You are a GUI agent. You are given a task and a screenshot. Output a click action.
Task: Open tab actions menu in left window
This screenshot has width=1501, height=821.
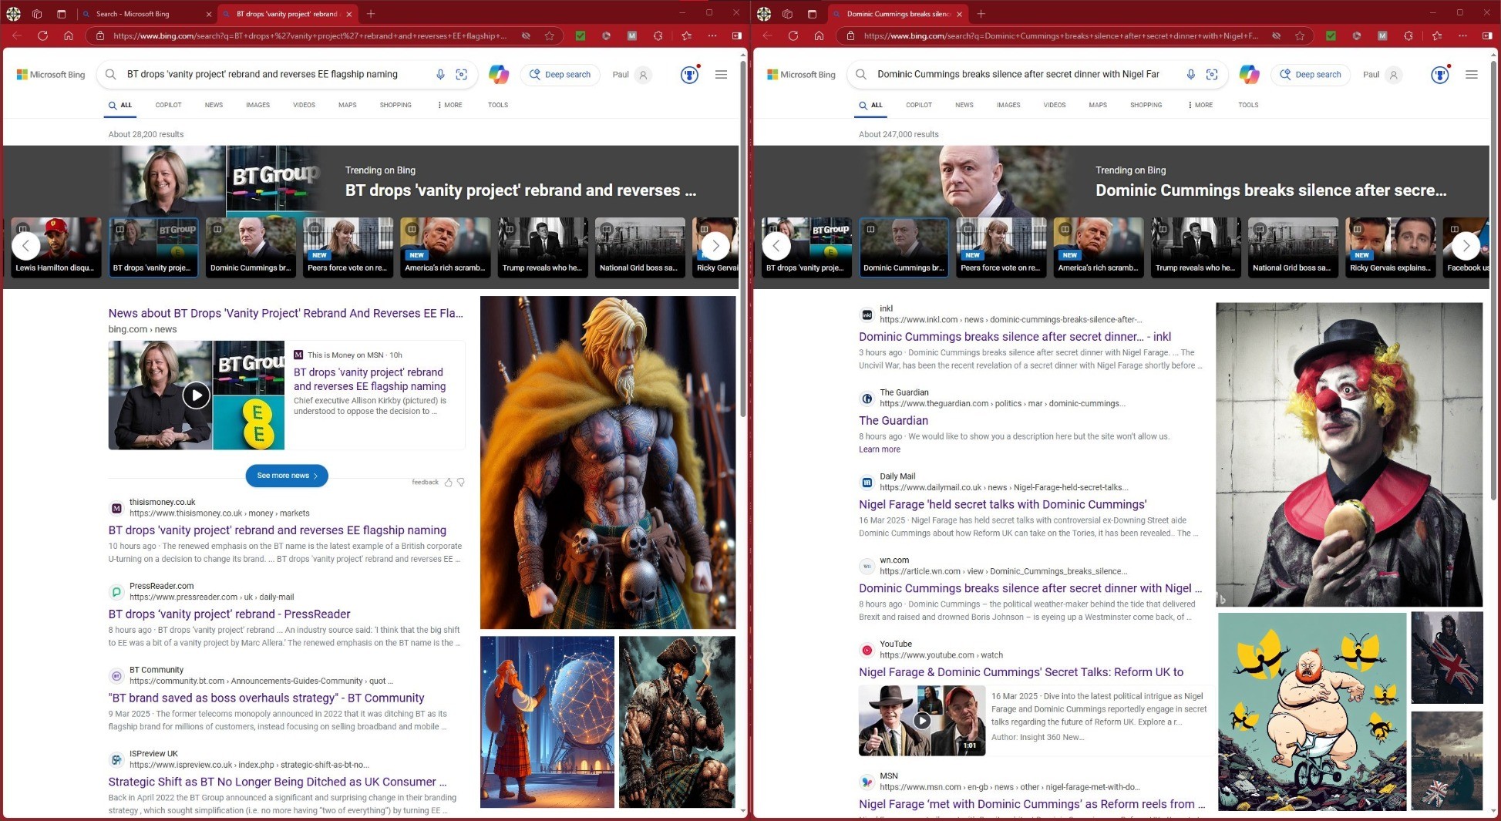pos(62,14)
